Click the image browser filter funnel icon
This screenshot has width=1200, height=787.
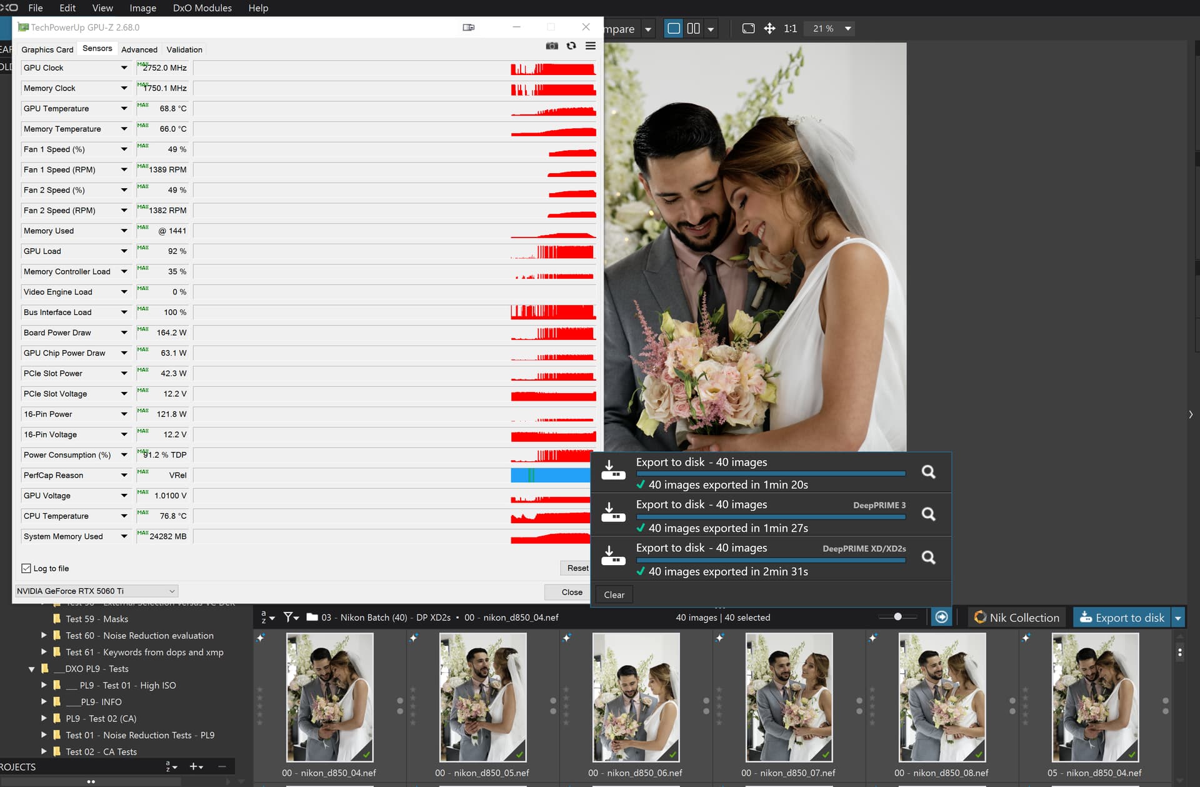click(x=288, y=617)
